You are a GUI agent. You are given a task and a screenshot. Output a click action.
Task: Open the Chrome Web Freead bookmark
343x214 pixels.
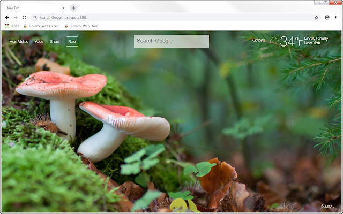click(41, 26)
